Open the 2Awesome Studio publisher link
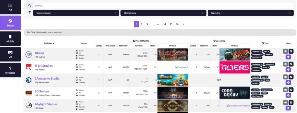 (x=47, y=79)
